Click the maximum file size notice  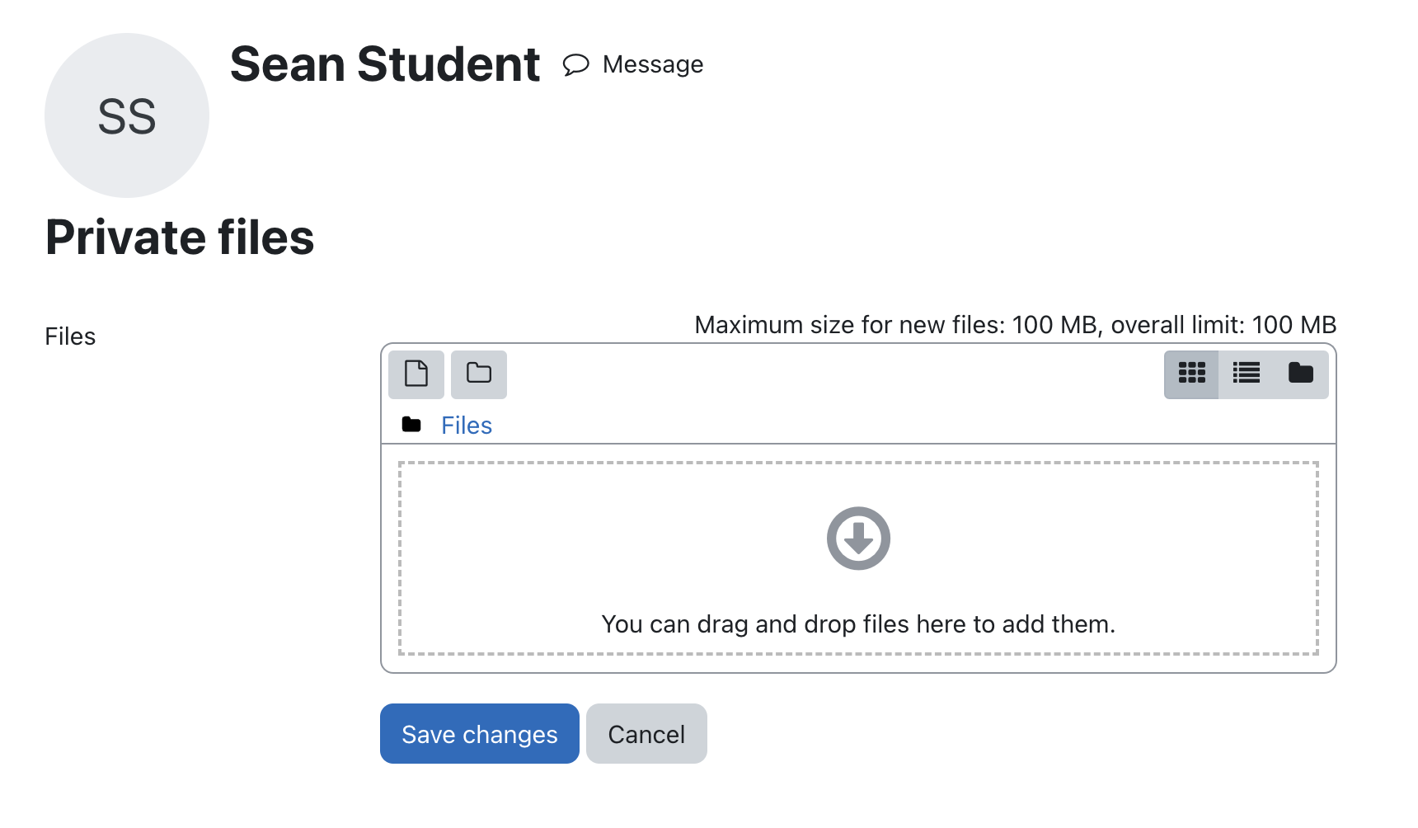[x=1015, y=325]
